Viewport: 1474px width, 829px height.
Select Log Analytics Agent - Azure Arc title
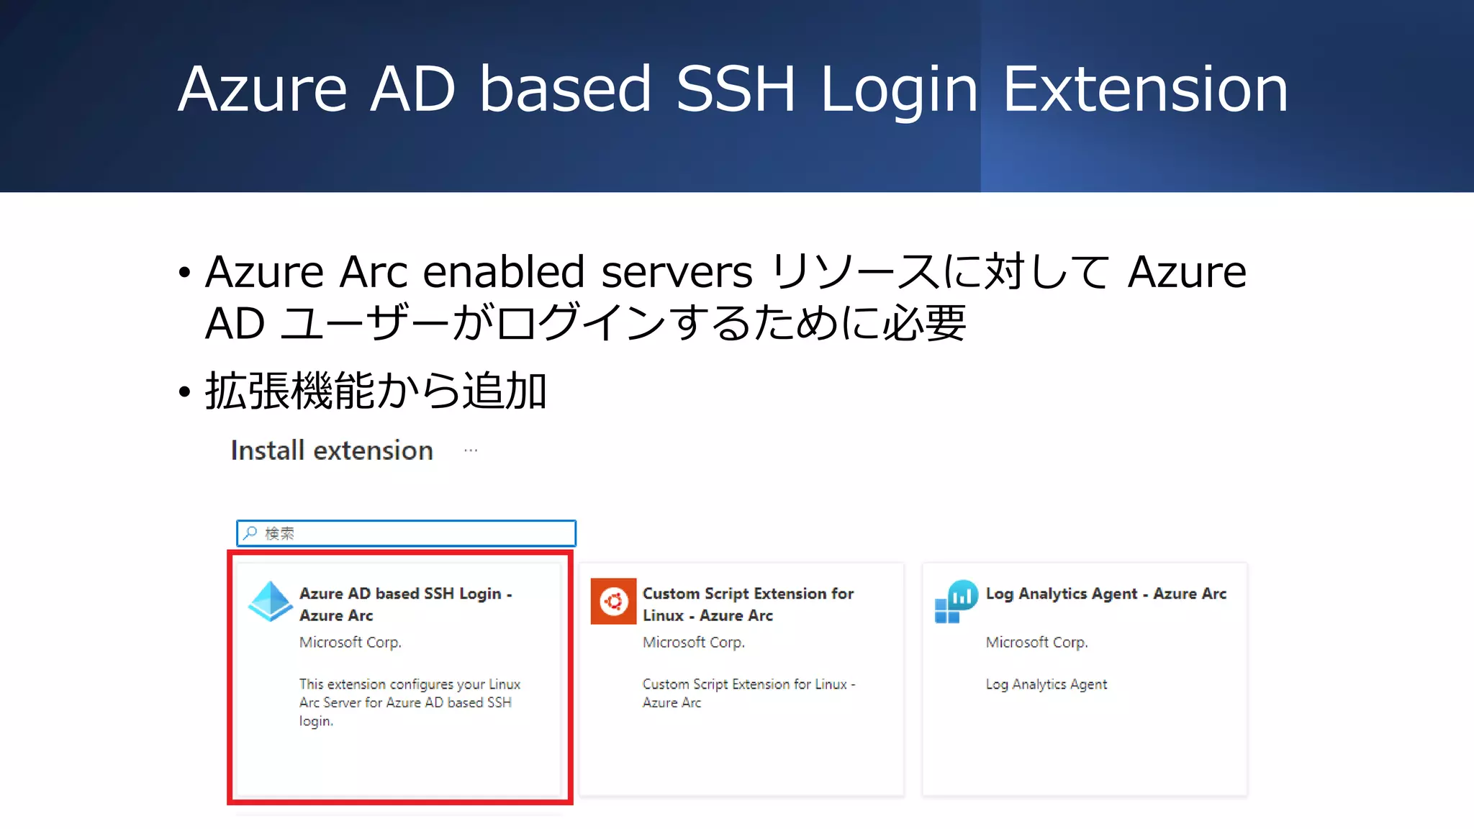click(x=1106, y=594)
